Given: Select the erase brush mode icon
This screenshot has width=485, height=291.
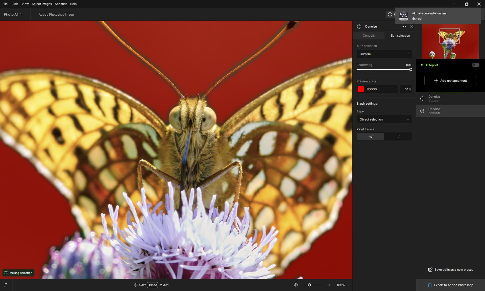Looking at the screenshot, I should (x=398, y=136).
